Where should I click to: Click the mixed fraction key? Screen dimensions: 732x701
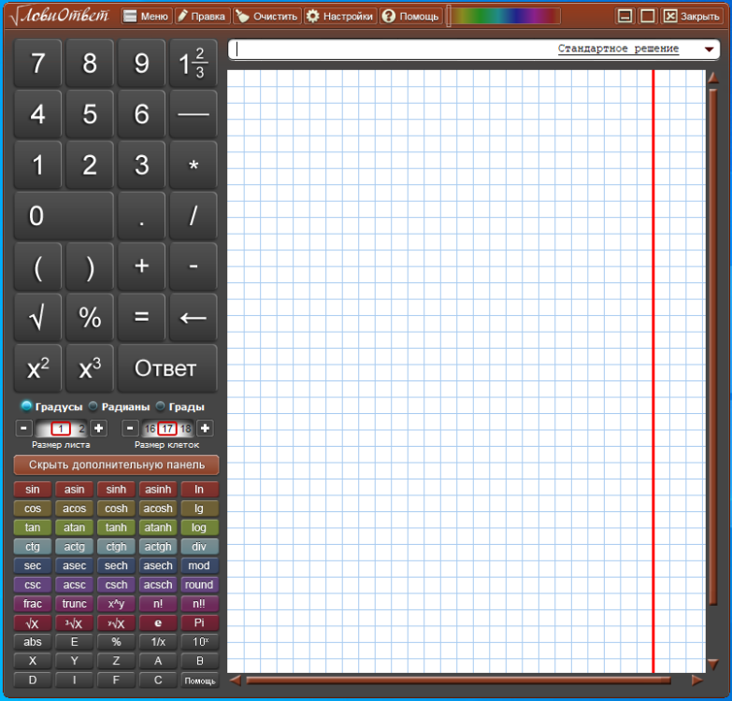tap(194, 63)
